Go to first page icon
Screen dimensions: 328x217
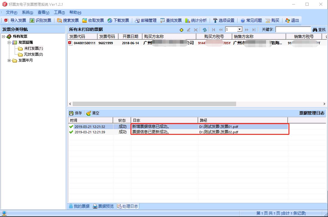coord(214,30)
